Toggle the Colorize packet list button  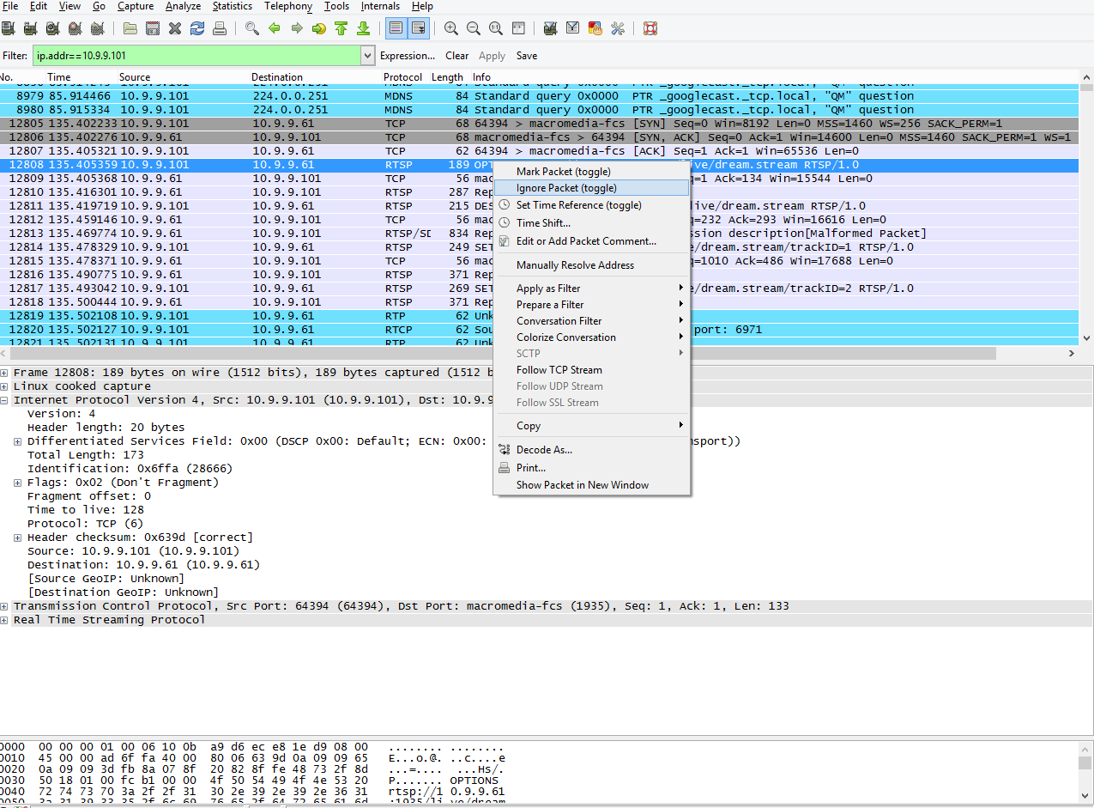(x=396, y=28)
